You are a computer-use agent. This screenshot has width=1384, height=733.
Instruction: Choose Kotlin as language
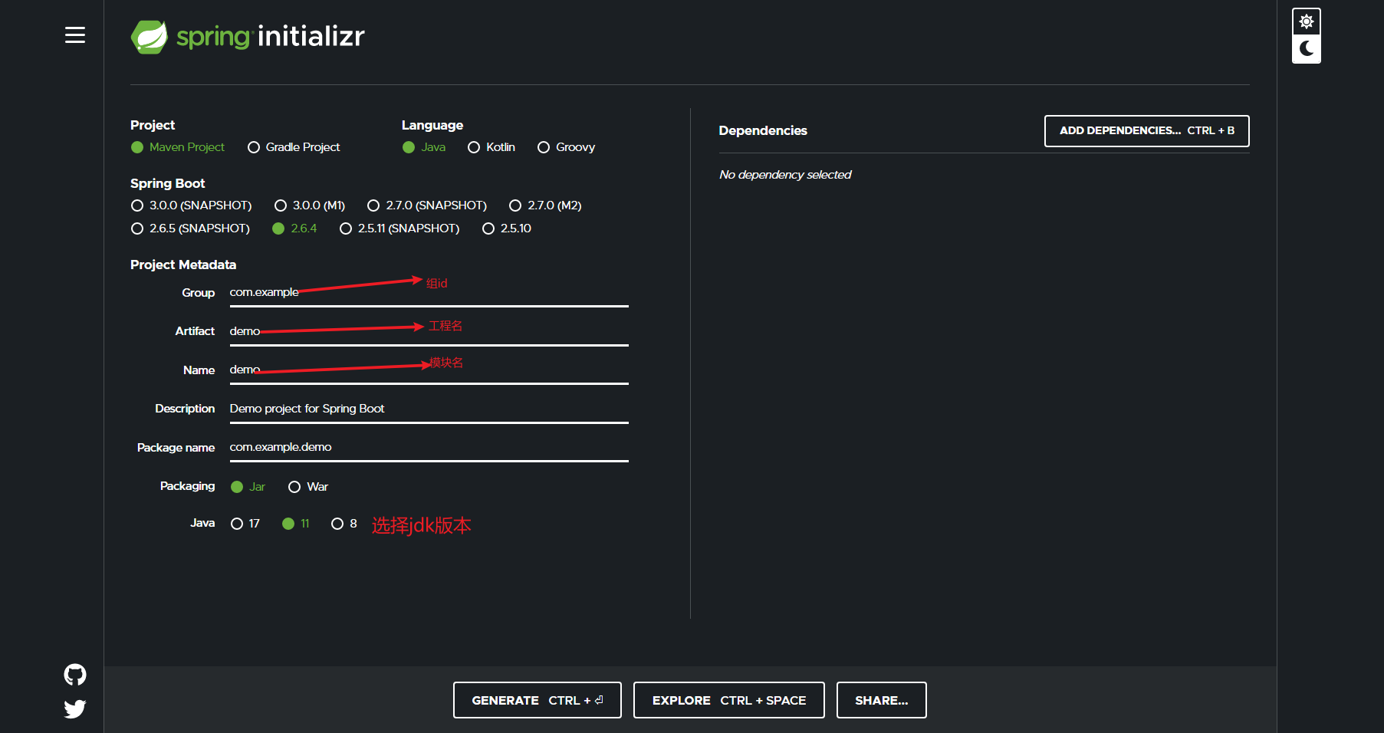(491, 147)
